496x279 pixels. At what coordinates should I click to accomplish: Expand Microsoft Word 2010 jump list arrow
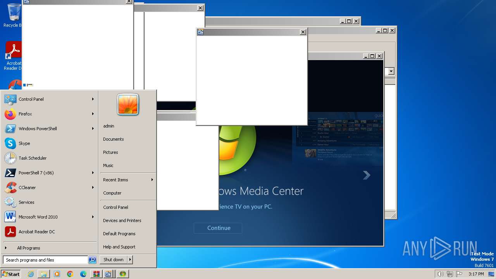coord(93,217)
